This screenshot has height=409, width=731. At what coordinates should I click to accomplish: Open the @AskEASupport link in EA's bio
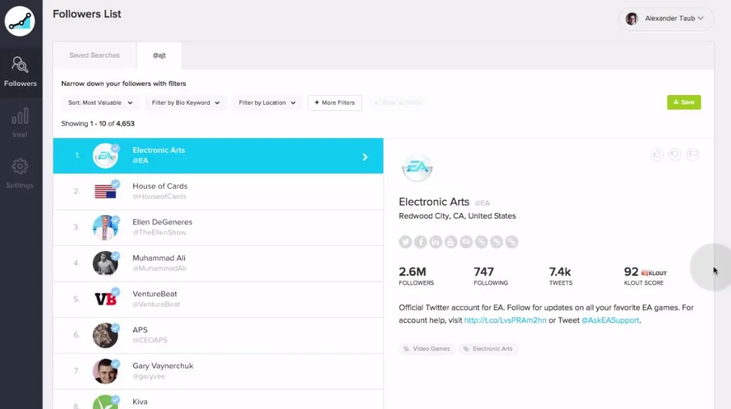click(x=612, y=320)
